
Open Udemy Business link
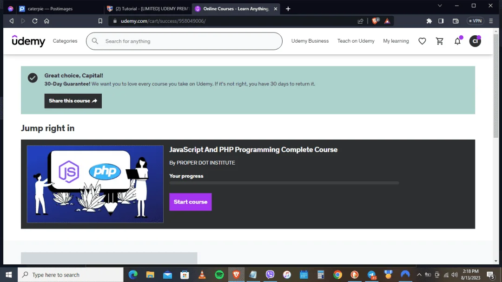(310, 41)
